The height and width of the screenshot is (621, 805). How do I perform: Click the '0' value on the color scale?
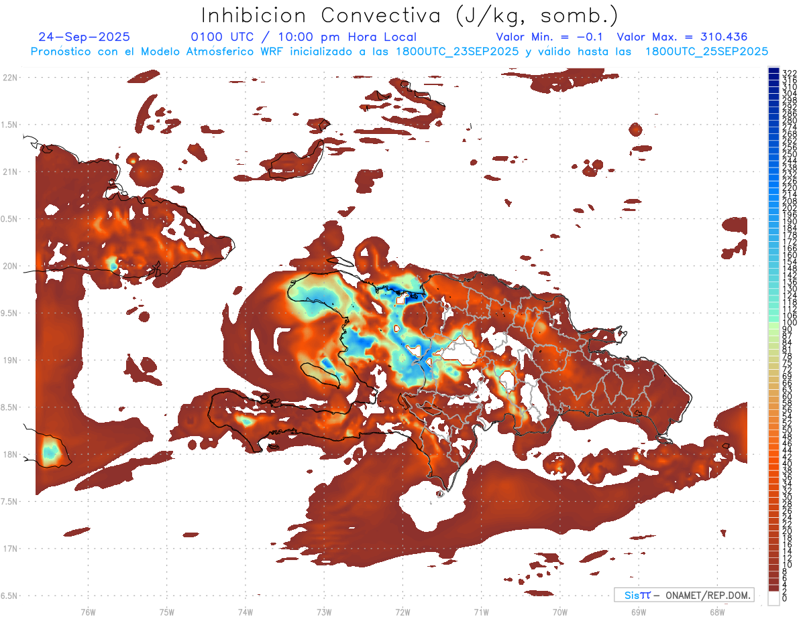pyautogui.click(x=785, y=598)
